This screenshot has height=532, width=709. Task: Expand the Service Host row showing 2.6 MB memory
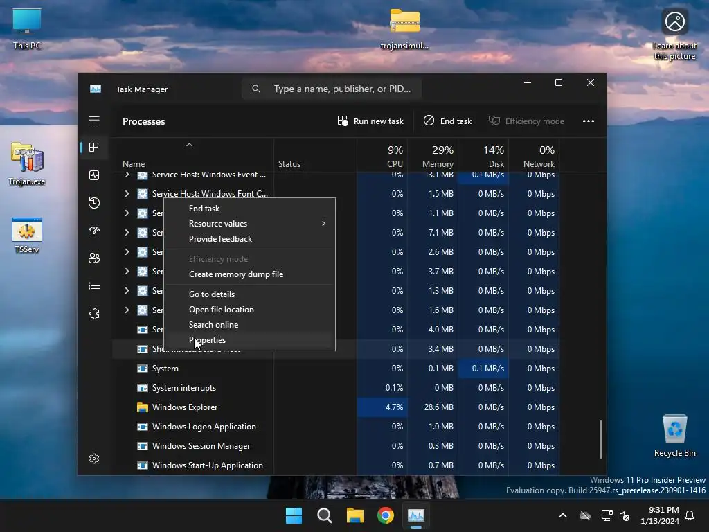(127, 252)
